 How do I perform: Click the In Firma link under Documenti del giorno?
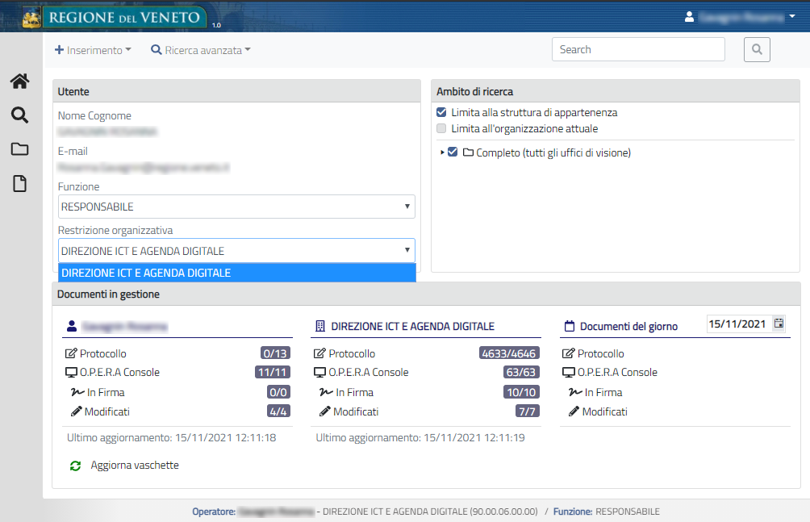pos(603,392)
